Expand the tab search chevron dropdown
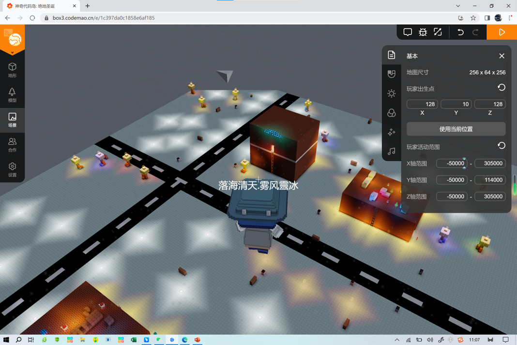The width and height of the screenshot is (517, 345). click(458, 6)
